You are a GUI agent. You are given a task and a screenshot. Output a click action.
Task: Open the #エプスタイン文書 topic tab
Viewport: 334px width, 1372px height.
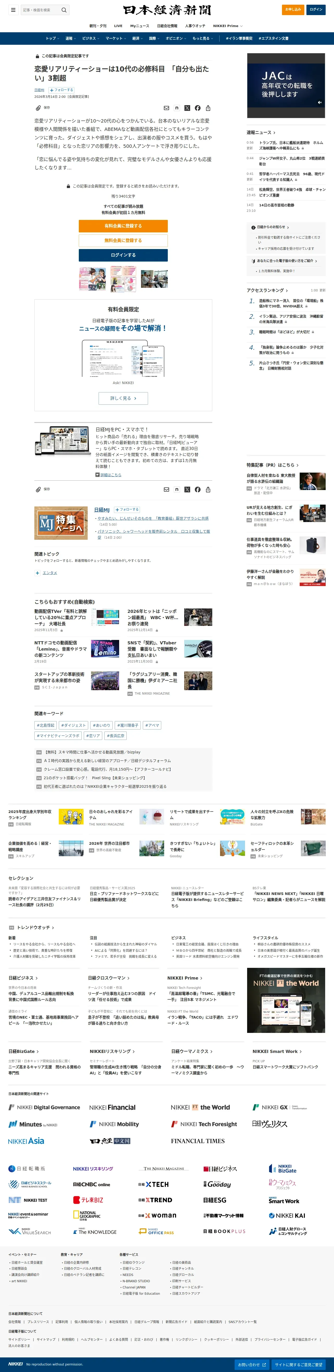click(x=274, y=38)
